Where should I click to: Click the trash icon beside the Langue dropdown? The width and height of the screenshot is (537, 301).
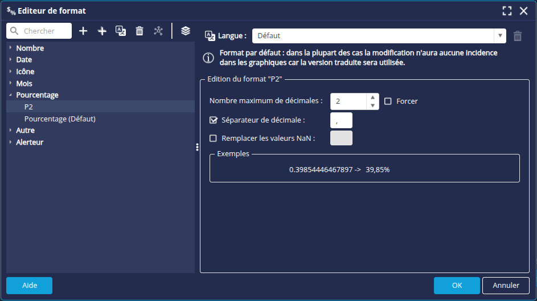click(517, 36)
